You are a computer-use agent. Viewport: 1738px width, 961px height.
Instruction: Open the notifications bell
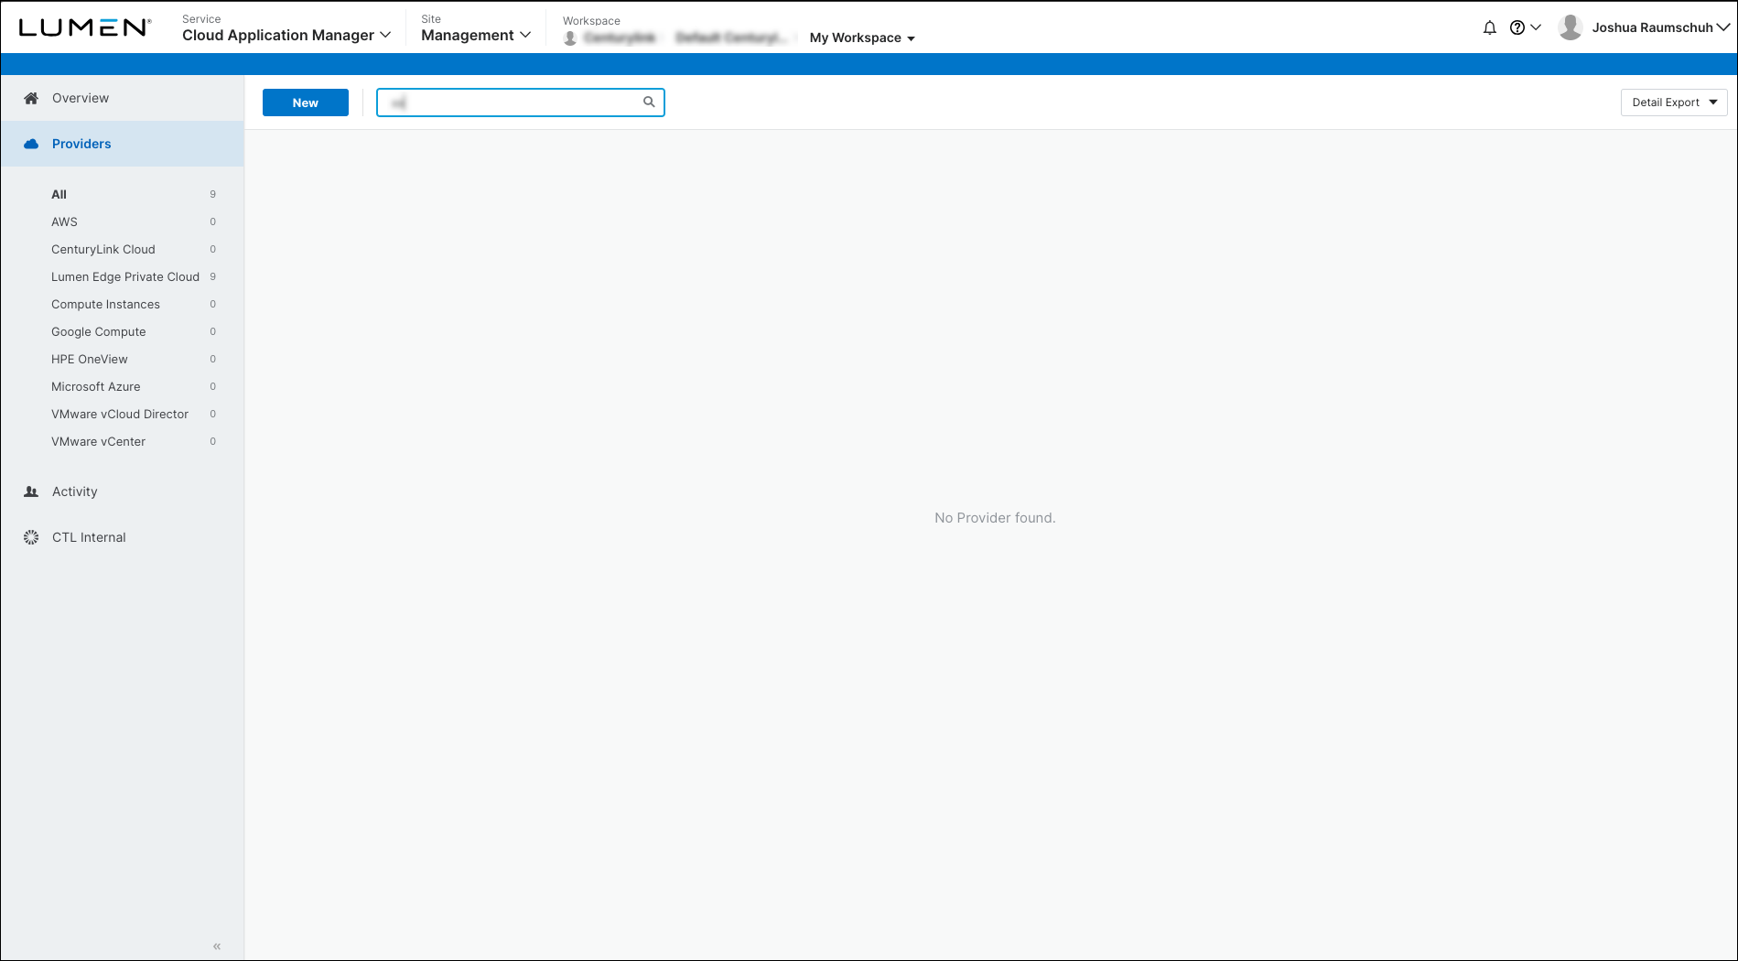pyautogui.click(x=1490, y=27)
